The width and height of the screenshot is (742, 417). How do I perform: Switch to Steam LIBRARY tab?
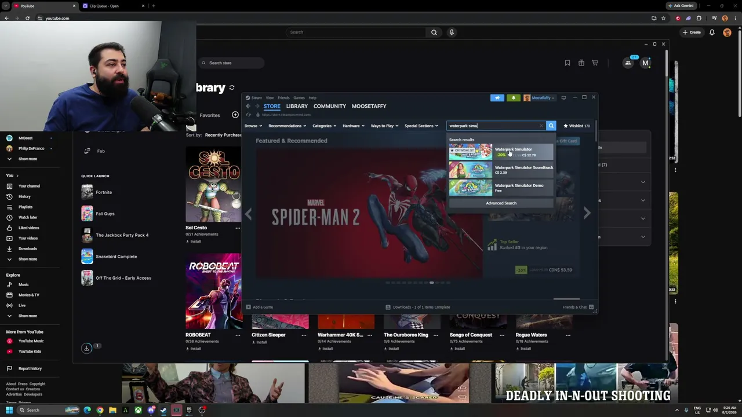pyautogui.click(x=297, y=106)
